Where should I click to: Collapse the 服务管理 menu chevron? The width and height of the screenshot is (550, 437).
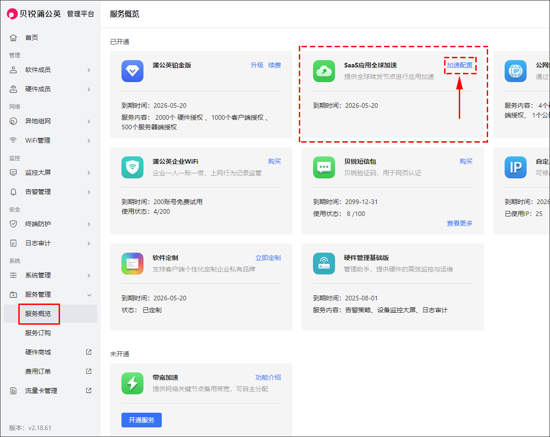[x=89, y=294]
